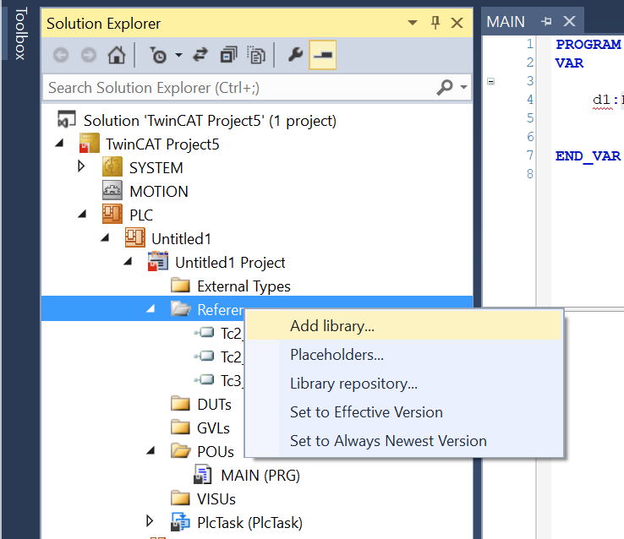
Task: Click the Tc3 library reference icon
Action: pyautogui.click(x=204, y=379)
